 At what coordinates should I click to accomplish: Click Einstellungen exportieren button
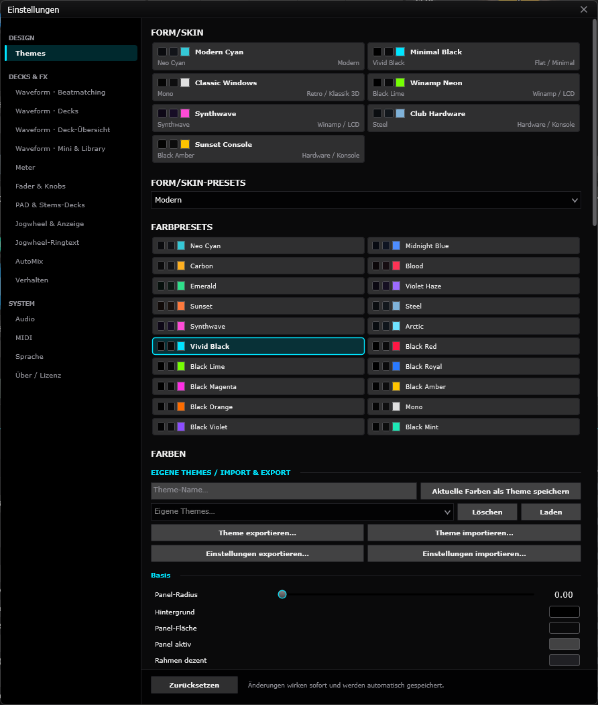pos(257,553)
